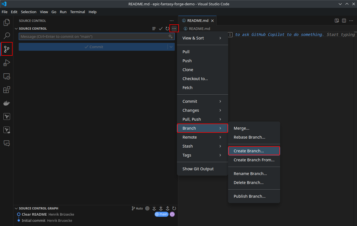Expand the Tags submenu
The height and width of the screenshot is (226, 357).
202,155
